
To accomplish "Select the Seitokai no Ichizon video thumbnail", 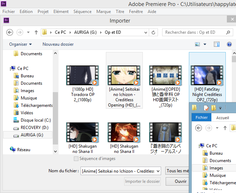I will pos(124,76).
